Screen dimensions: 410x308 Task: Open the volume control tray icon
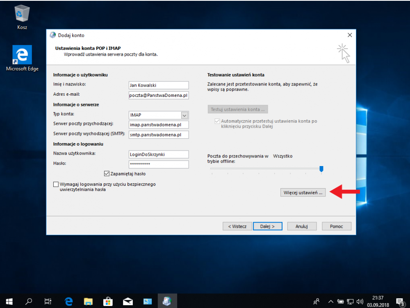click(360, 301)
